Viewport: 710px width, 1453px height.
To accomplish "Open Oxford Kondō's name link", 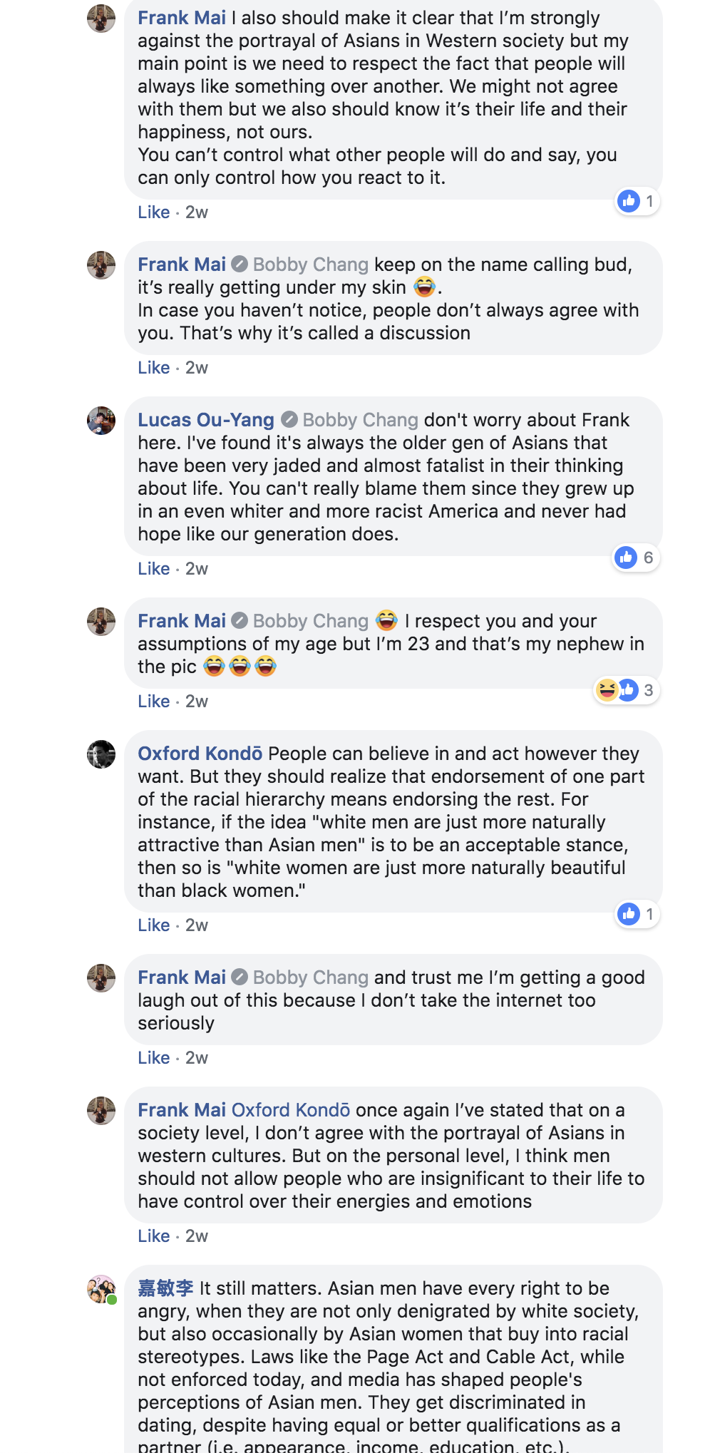I will tap(200, 754).
